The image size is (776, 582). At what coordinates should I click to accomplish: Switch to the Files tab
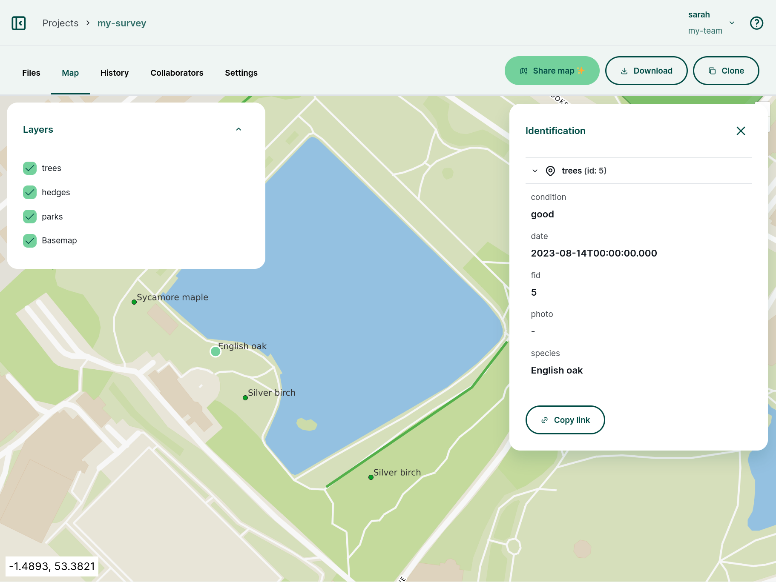(x=31, y=73)
